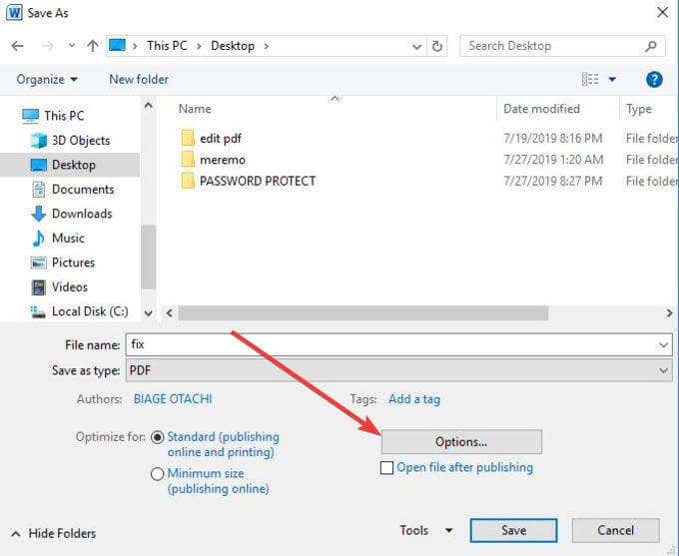679x556 pixels.
Task: Click the Back navigation arrow
Action: click(17, 46)
